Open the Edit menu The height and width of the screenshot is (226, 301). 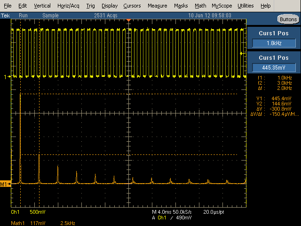point(23,6)
